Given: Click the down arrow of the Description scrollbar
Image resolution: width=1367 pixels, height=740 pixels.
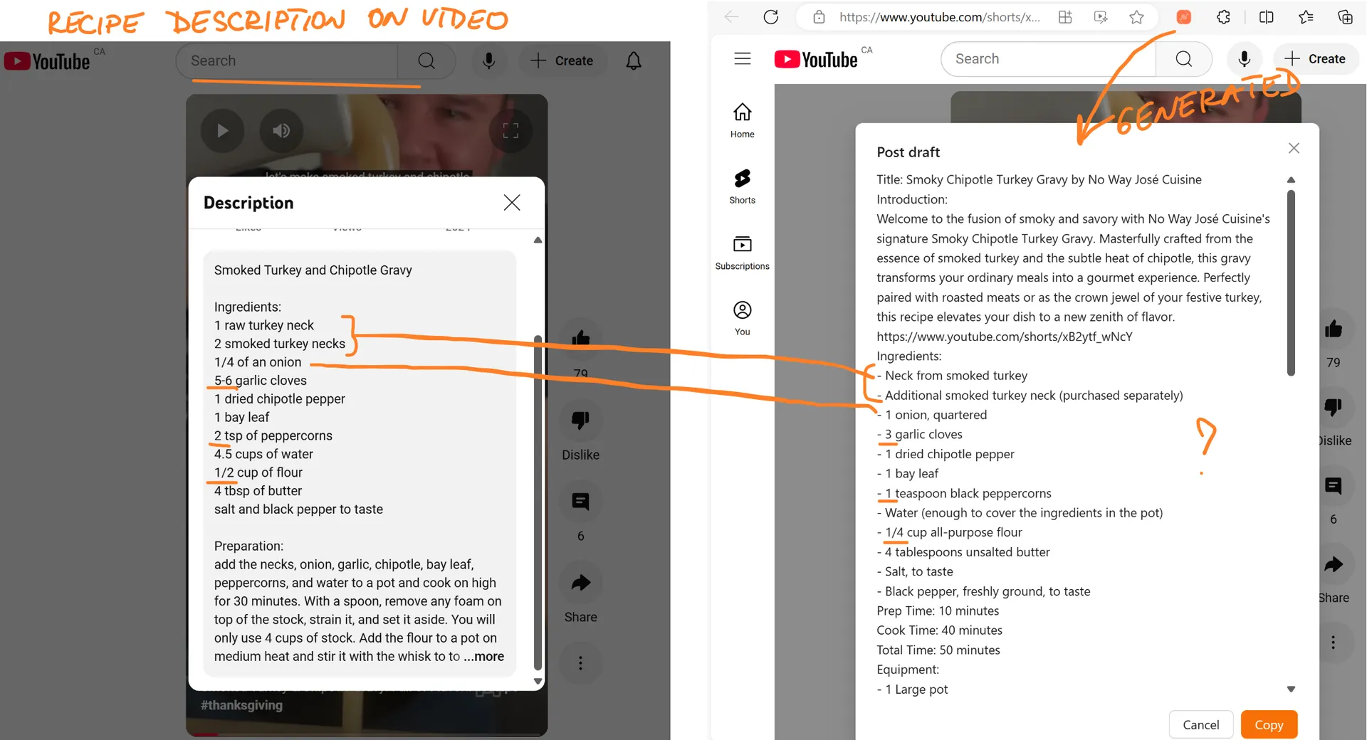Looking at the screenshot, I should [538, 681].
